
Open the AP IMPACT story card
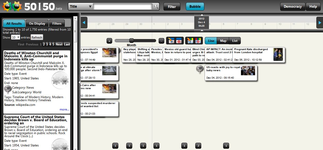coord(219,55)
